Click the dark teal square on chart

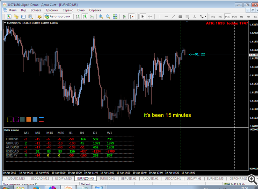(x=22, y=119)
